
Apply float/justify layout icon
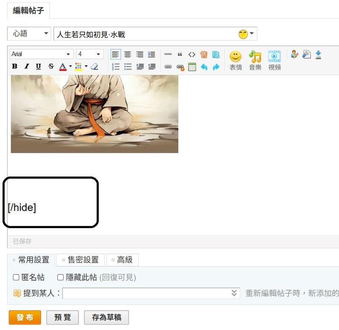pos(151,54)
